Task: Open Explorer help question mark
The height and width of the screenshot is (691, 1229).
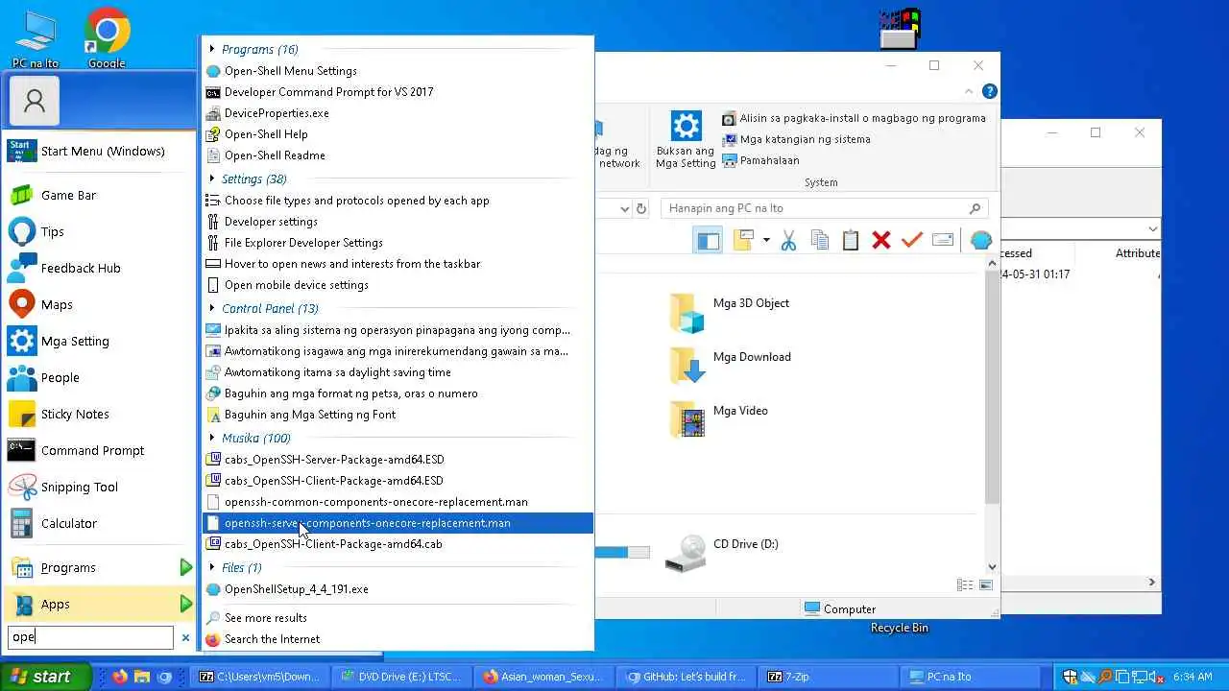Action: [x=989, y=92]
